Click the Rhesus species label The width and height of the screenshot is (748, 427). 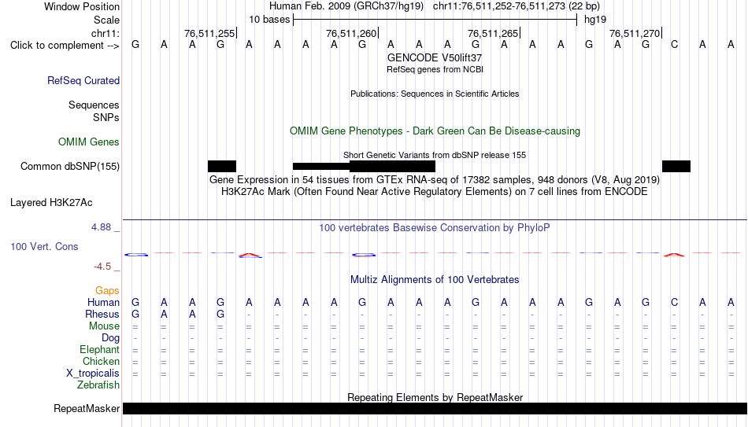coord(102,315)
